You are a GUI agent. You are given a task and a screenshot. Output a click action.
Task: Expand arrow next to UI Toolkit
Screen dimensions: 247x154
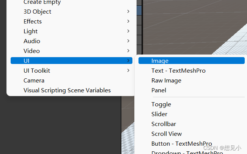[128, 70]
